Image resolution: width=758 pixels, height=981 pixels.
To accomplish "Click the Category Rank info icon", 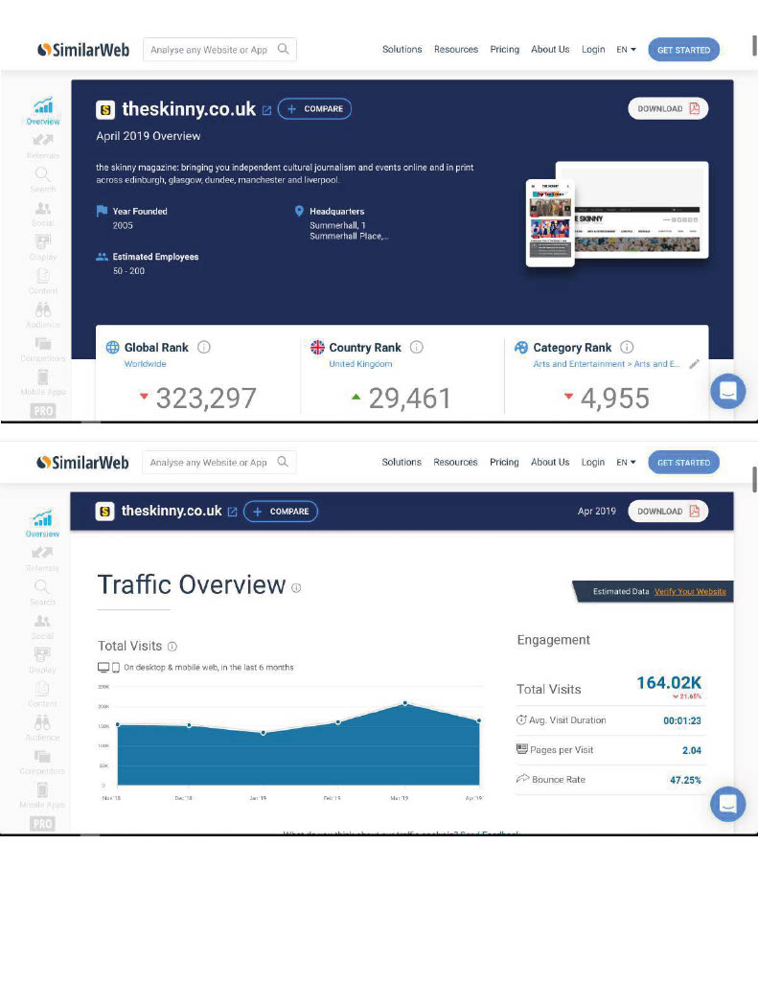I will tap(627, 347).
